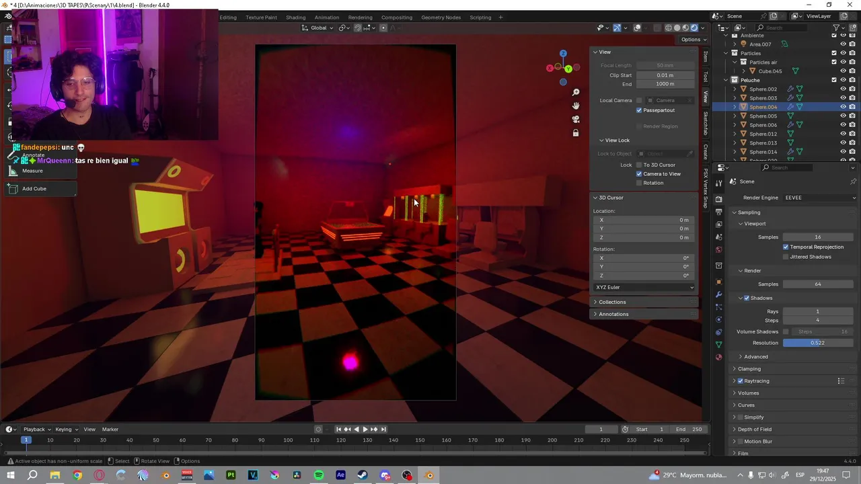This screenshot has width=861, height=484.
Task: Switch to the Shading workspace tab
Action: pos(295,17)
